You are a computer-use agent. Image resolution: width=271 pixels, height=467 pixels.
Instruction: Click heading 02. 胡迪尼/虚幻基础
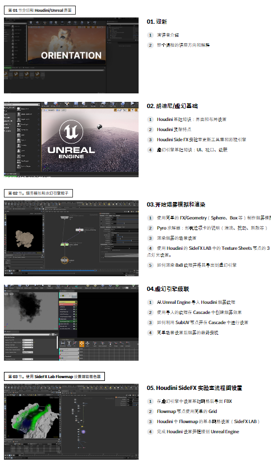pos(172,106)
